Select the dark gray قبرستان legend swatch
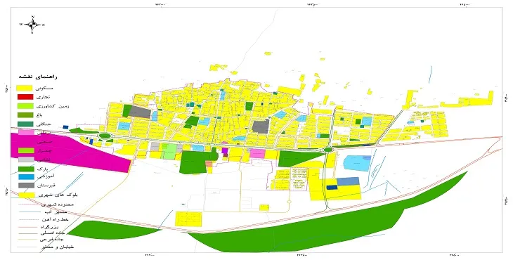 26,186
